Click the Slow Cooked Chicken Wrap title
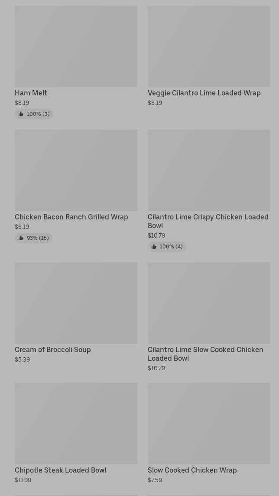Image resolution: width=279 pixels, height=496 pixels. 192,470
